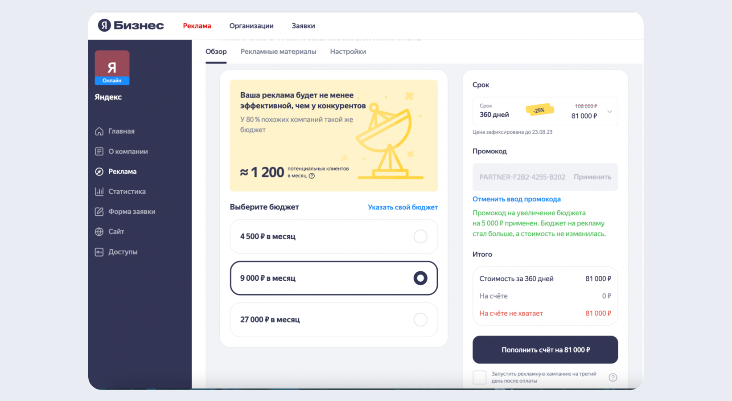
Task: Click the На счёте 0 ₽ row
Action: [x=545, y=296]
